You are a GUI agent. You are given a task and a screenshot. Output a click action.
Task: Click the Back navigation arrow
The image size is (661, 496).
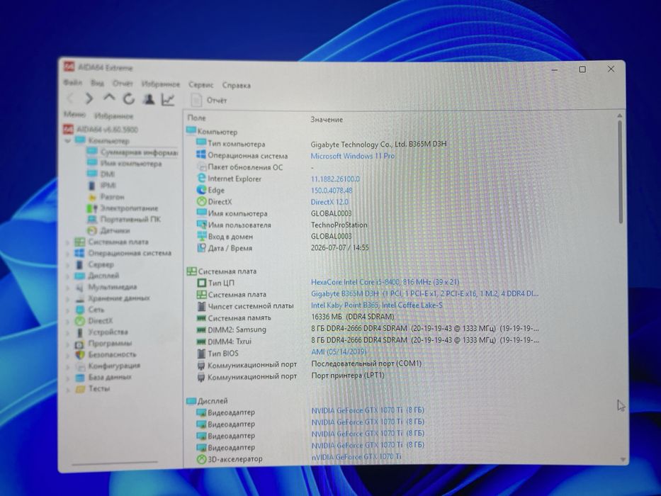[70, 98]
